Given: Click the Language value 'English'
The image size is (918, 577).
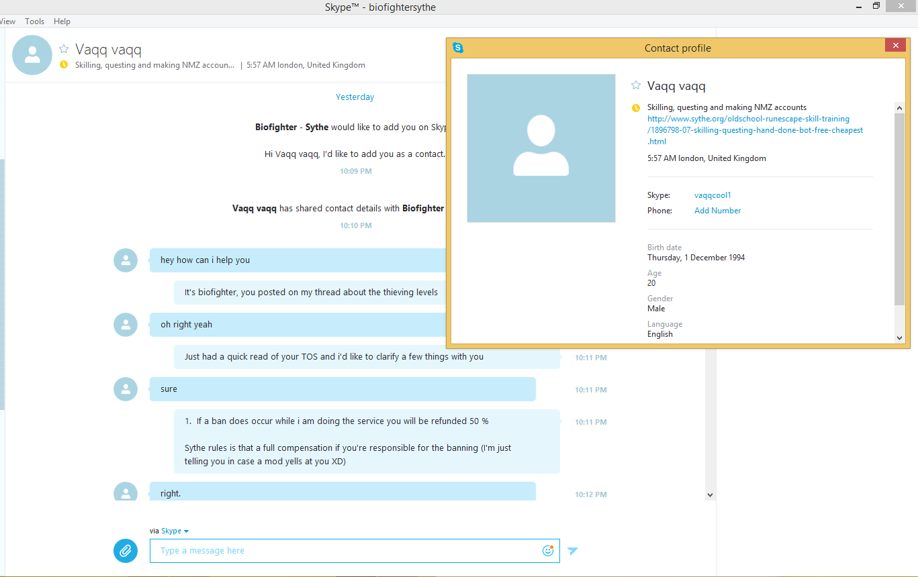Looking at the screenshot, I should pyautogui.click(x=660, y=334).
